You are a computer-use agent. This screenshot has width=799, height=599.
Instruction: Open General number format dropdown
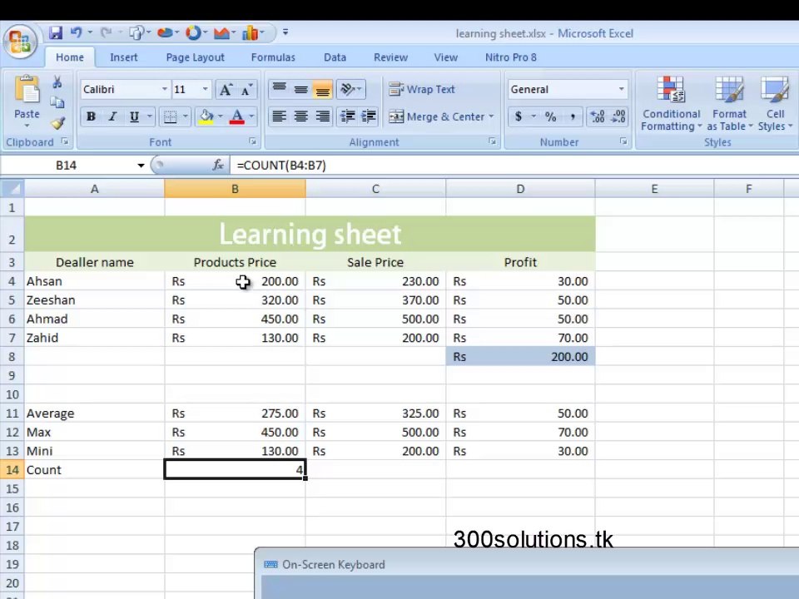621,90
